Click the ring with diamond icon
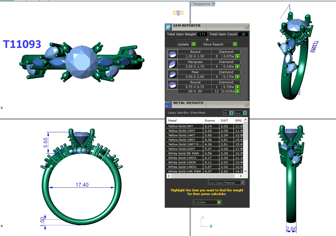 (178, 13)
